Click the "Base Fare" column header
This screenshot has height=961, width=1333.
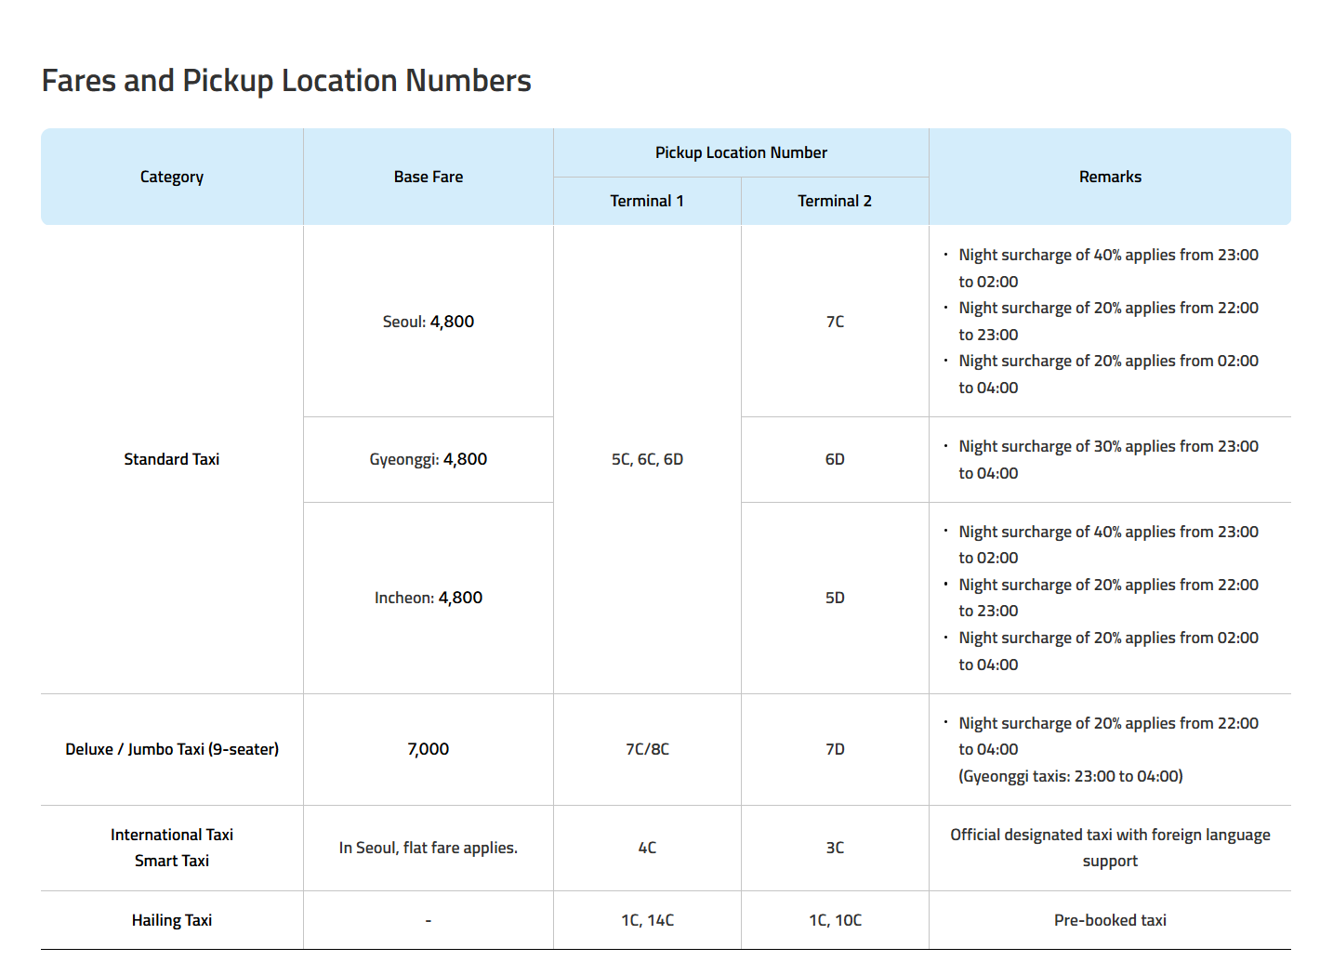[x=429, y=177]
